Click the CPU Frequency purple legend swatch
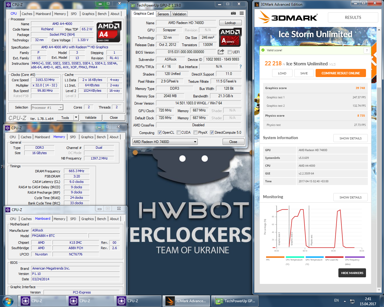384x307 pixels. [355, 257]
